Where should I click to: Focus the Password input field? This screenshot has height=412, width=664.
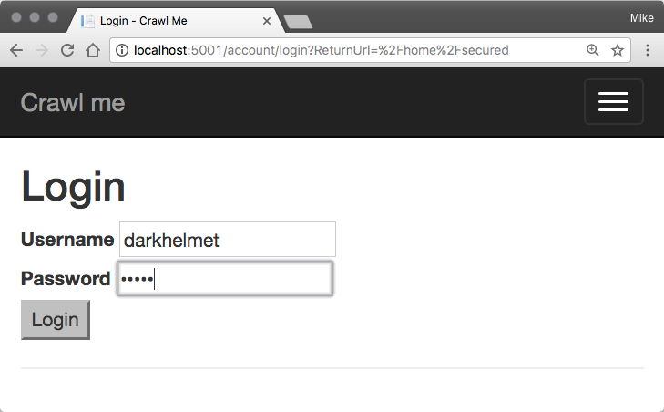point(225,279)
